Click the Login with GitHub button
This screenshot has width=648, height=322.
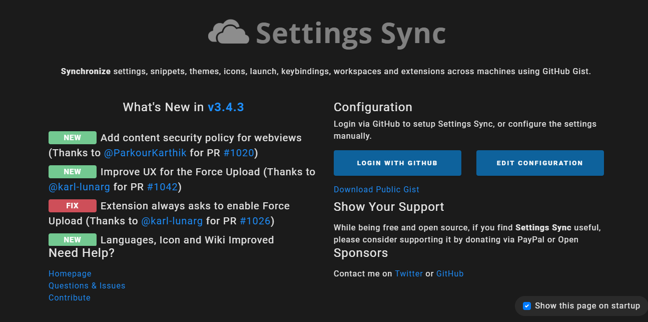(x=397, y=163)
